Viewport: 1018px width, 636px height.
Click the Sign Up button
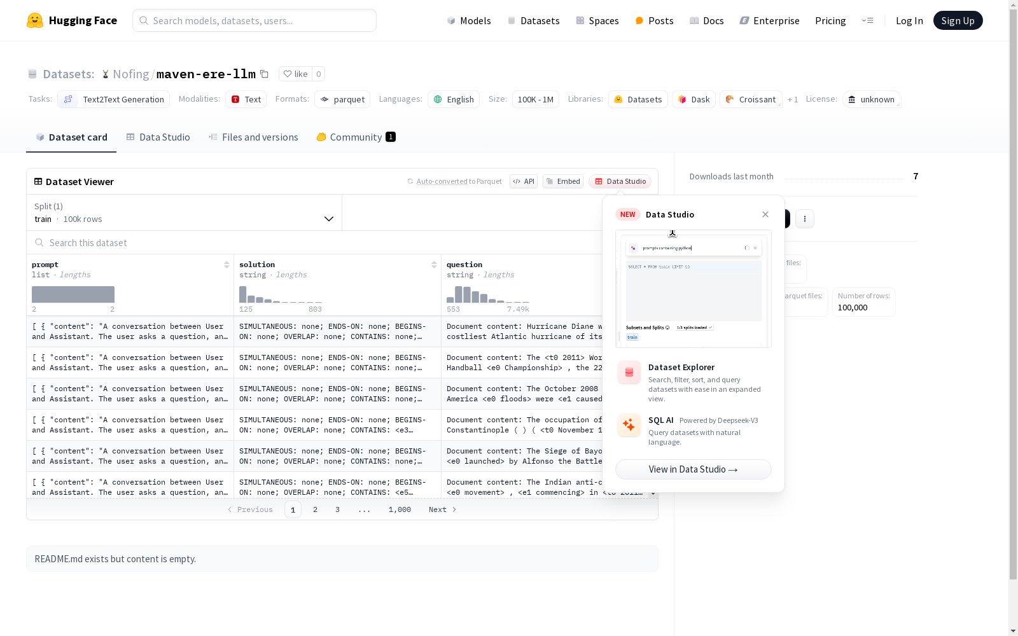(958, 20)
